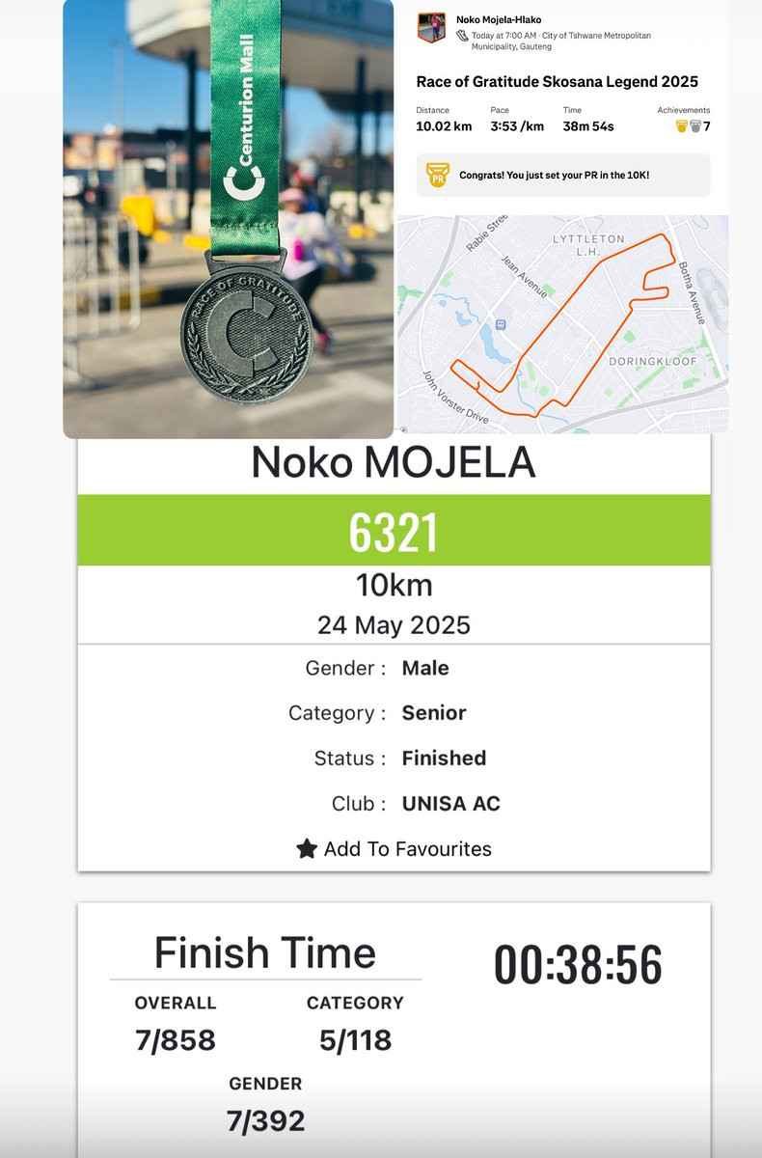Click the UNISA AC club name
Image resolution: width=762 pixels, height=1158 pixels.
pyautogui.click(x=450, y=803)
